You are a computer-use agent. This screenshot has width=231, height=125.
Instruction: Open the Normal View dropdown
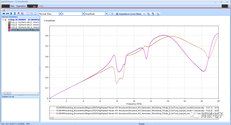point(50,14)
